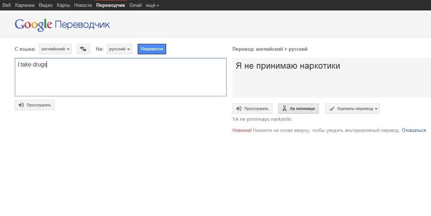Click the Google logo
The width and height of the screenshot is (431, 216).
[33, 24]
